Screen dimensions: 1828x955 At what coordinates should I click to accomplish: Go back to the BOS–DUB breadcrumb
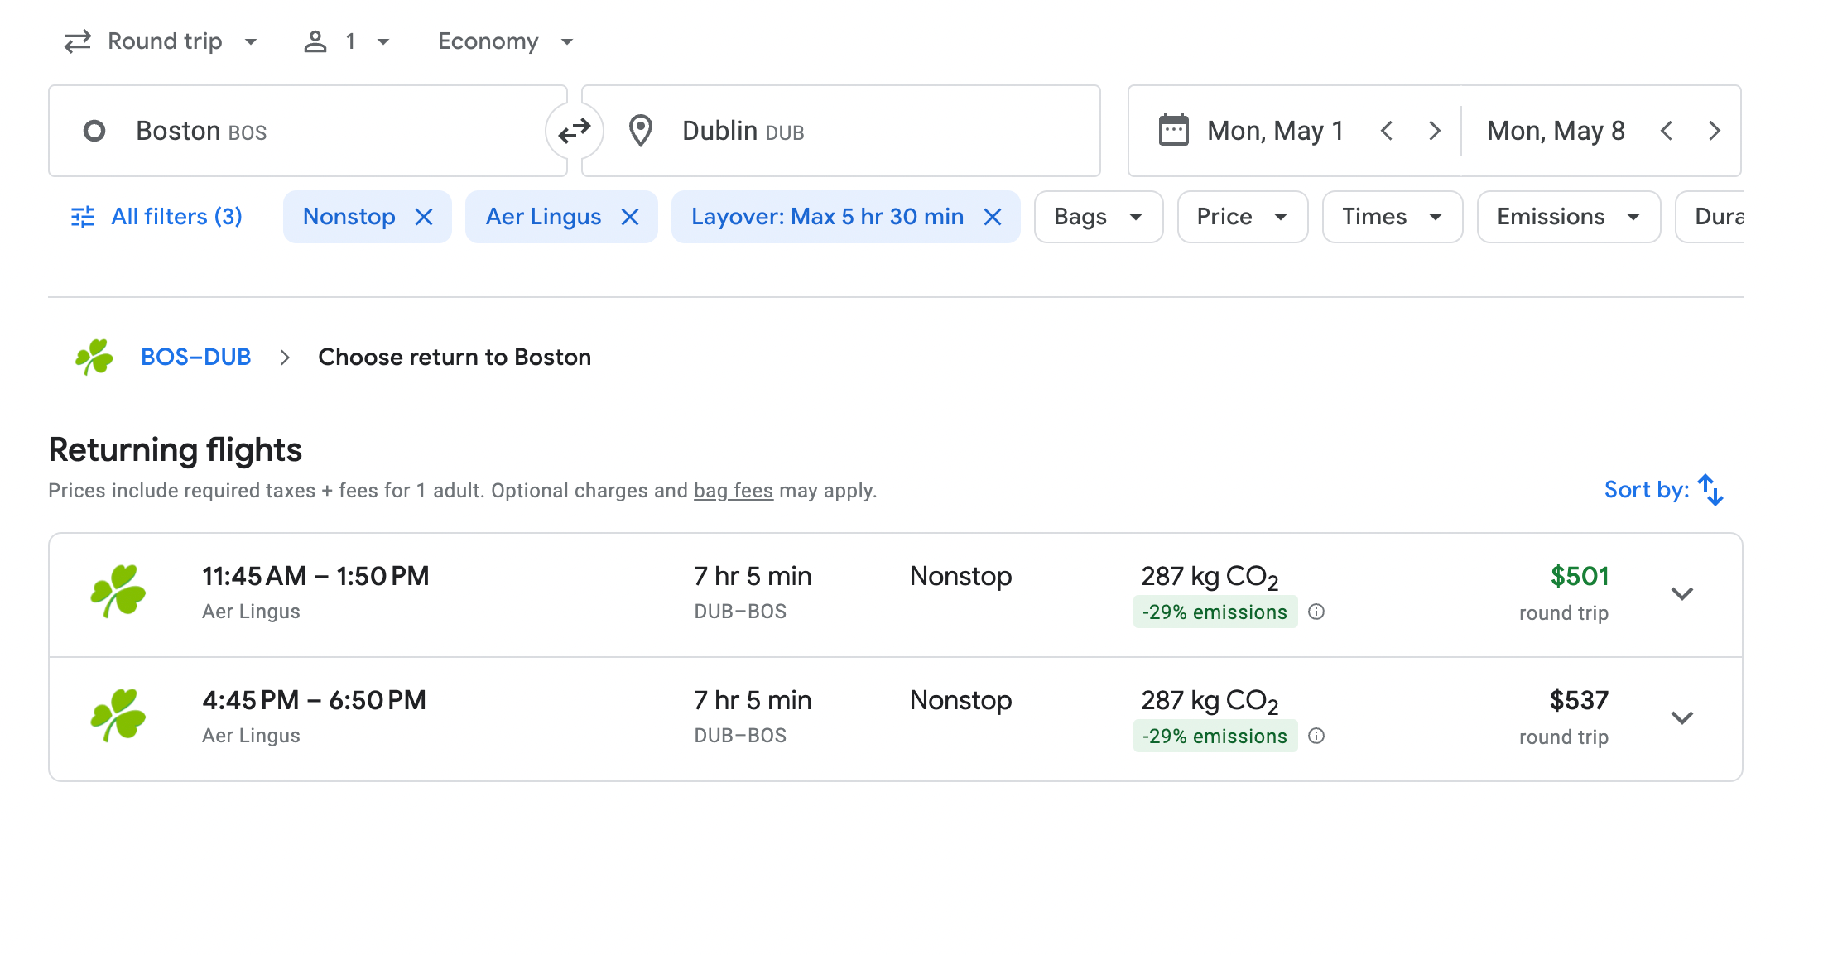pos(195,357)
